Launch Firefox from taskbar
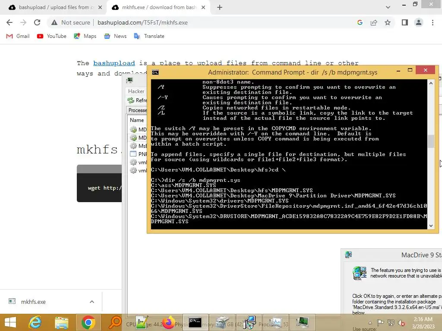This screenshot has height=331, width=442. coord(168,322)
